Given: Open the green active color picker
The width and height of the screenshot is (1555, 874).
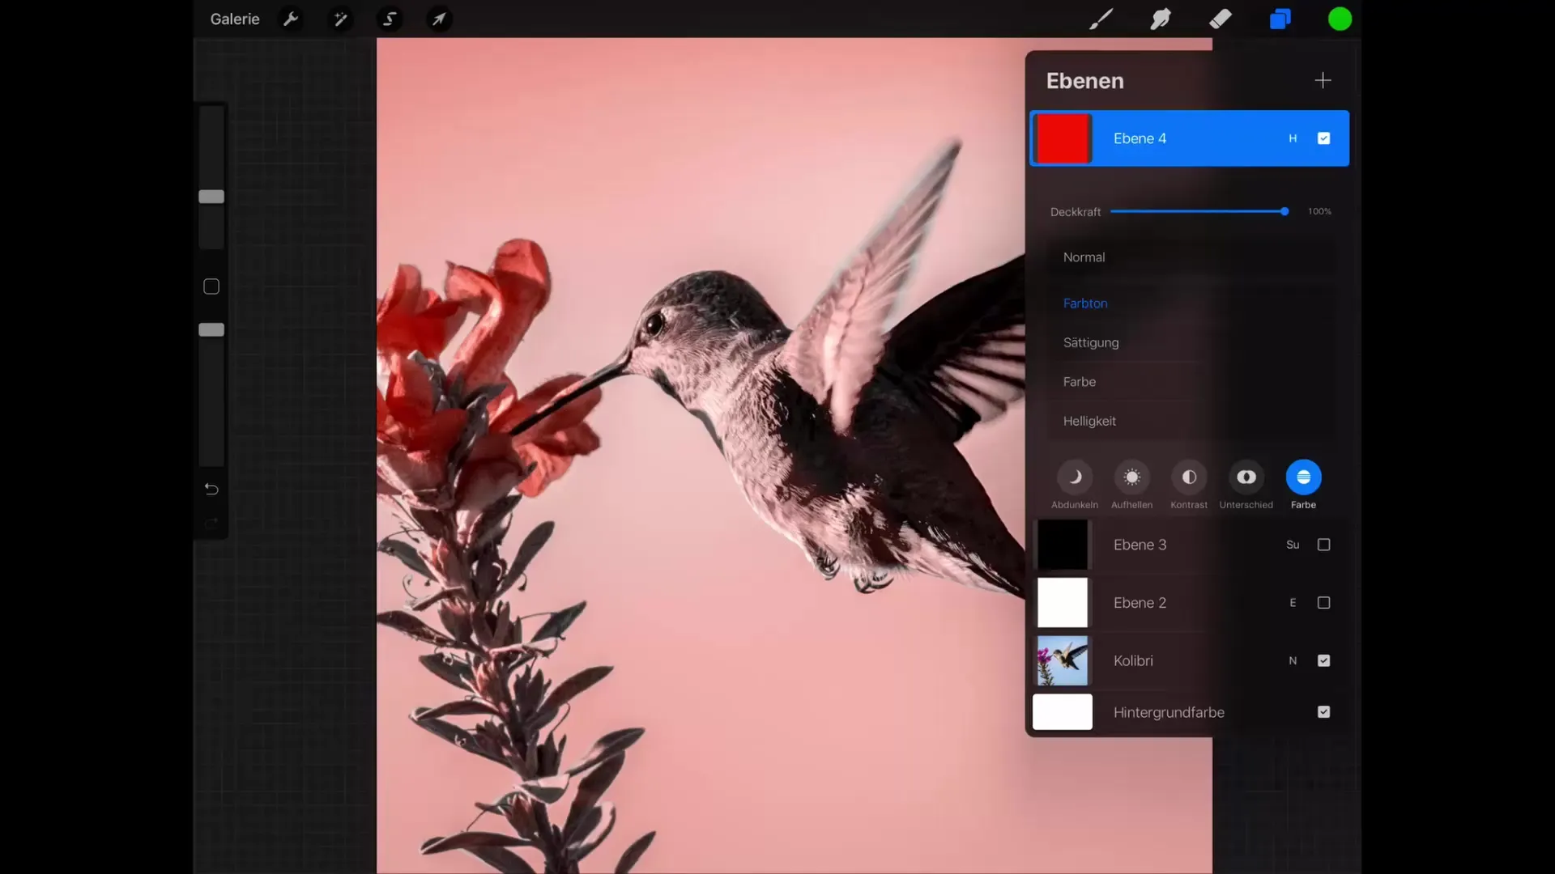Looking at the screenshot, I should click(x=1340, y=19).
